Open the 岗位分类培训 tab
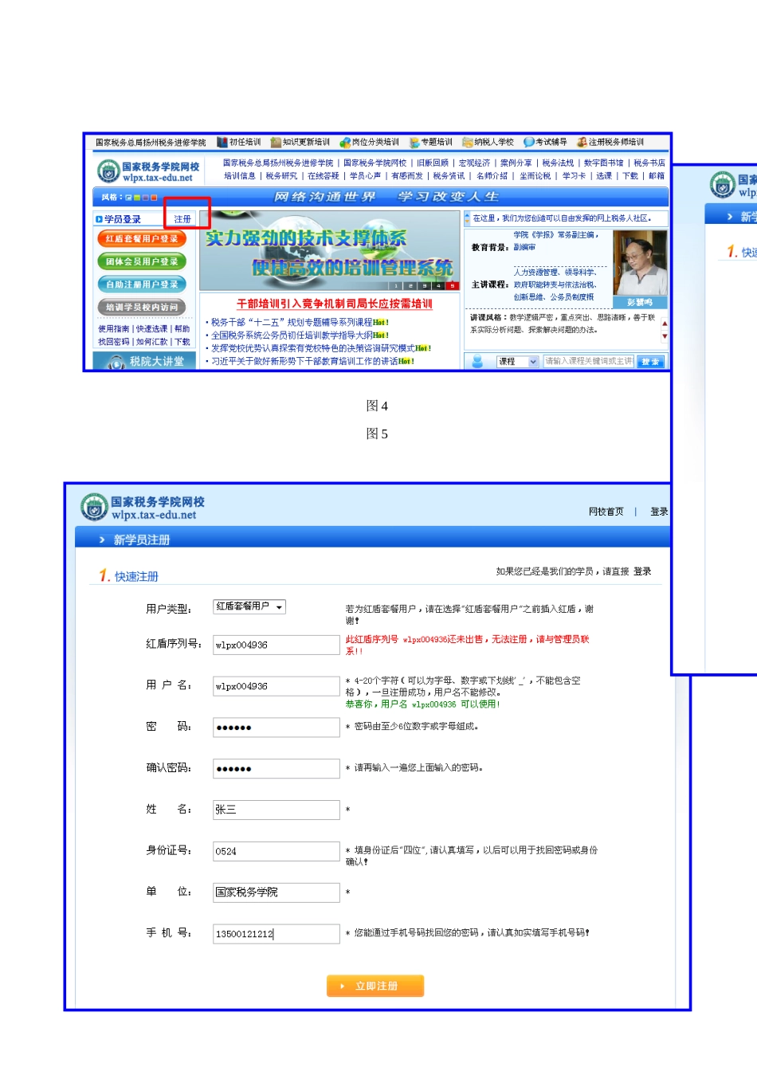The image size is (757, 1071). 370,142
